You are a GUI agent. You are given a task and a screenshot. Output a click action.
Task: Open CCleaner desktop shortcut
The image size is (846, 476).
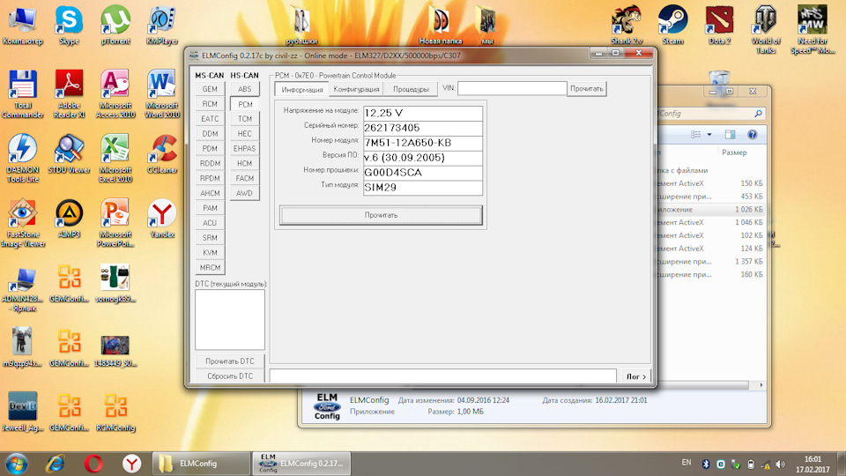click(x=162, y=154)
